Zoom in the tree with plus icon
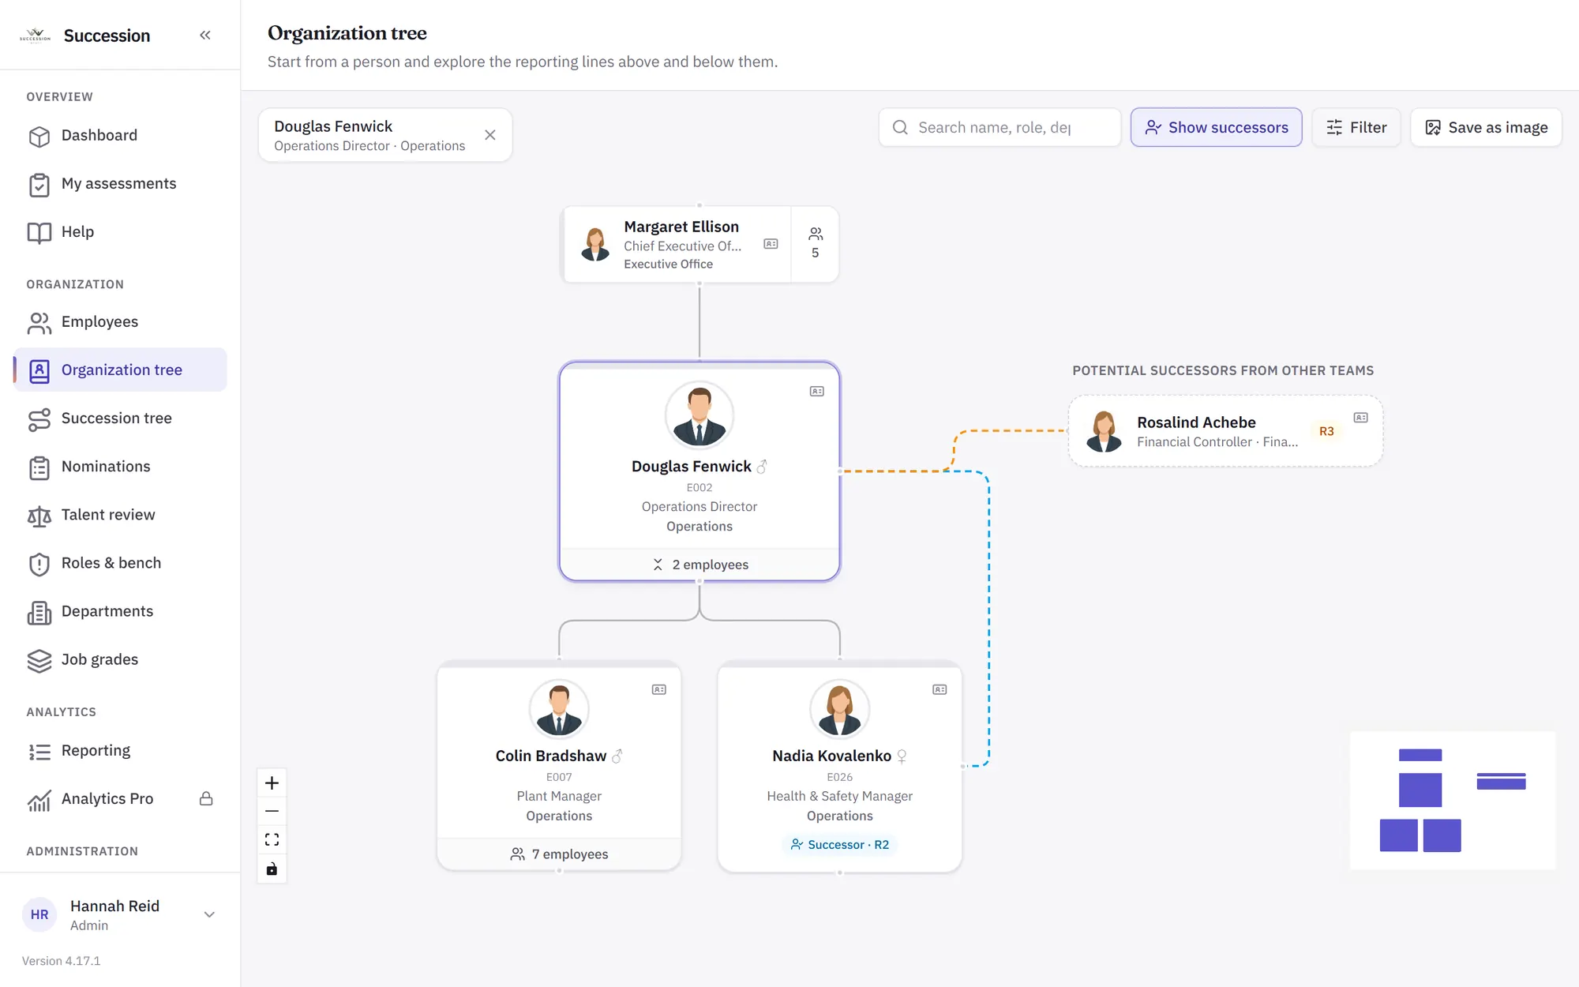This screenshot has height=987, width=1579. (x=272, y=783)
